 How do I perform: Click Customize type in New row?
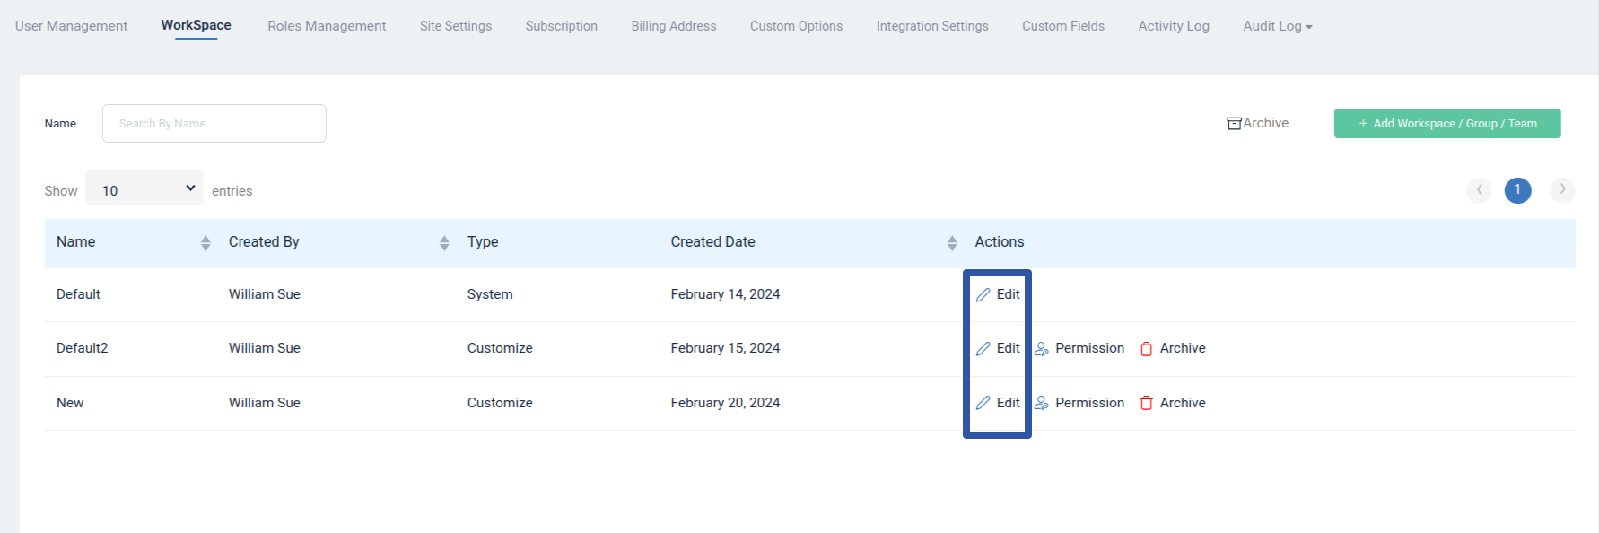click(x=500, y=403)
